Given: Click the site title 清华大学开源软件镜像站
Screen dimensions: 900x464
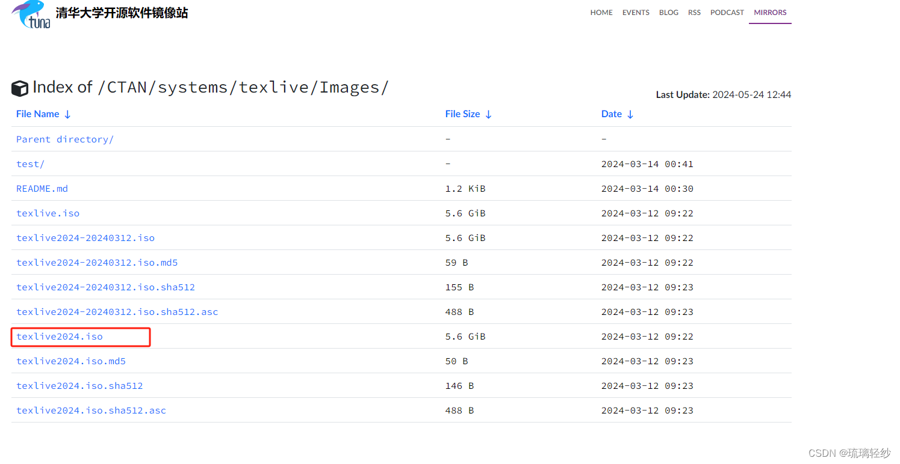Looking at the screenshot, I should (x=122, y=13).
